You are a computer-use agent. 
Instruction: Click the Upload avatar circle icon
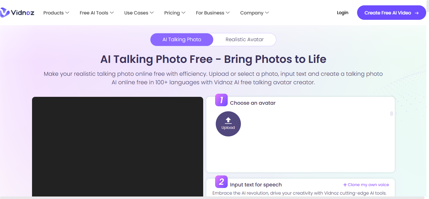tap(228, 124)
